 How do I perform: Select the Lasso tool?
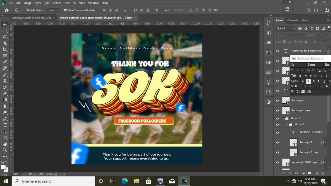5,37
